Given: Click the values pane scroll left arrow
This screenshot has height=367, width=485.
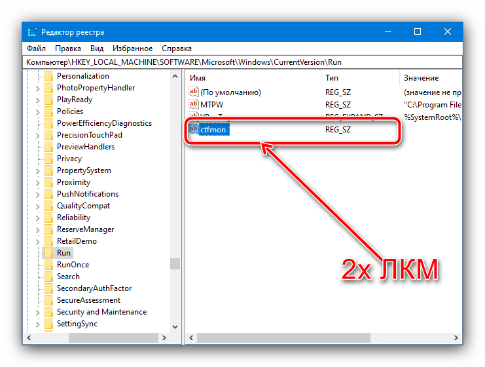Looking at the screenshot, I should 191,338.
